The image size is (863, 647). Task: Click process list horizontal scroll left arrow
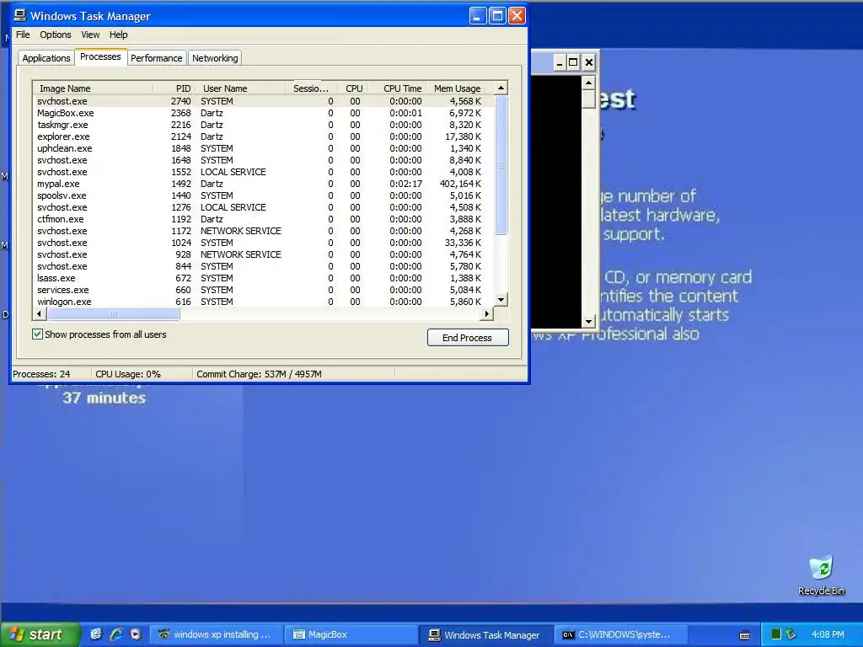point(39,313)
